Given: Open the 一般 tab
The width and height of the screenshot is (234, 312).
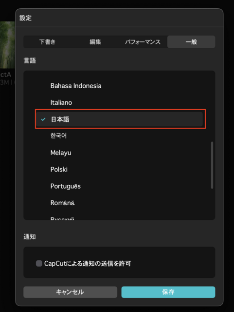Looking at the screenshot, I should (x=191, y=42).
